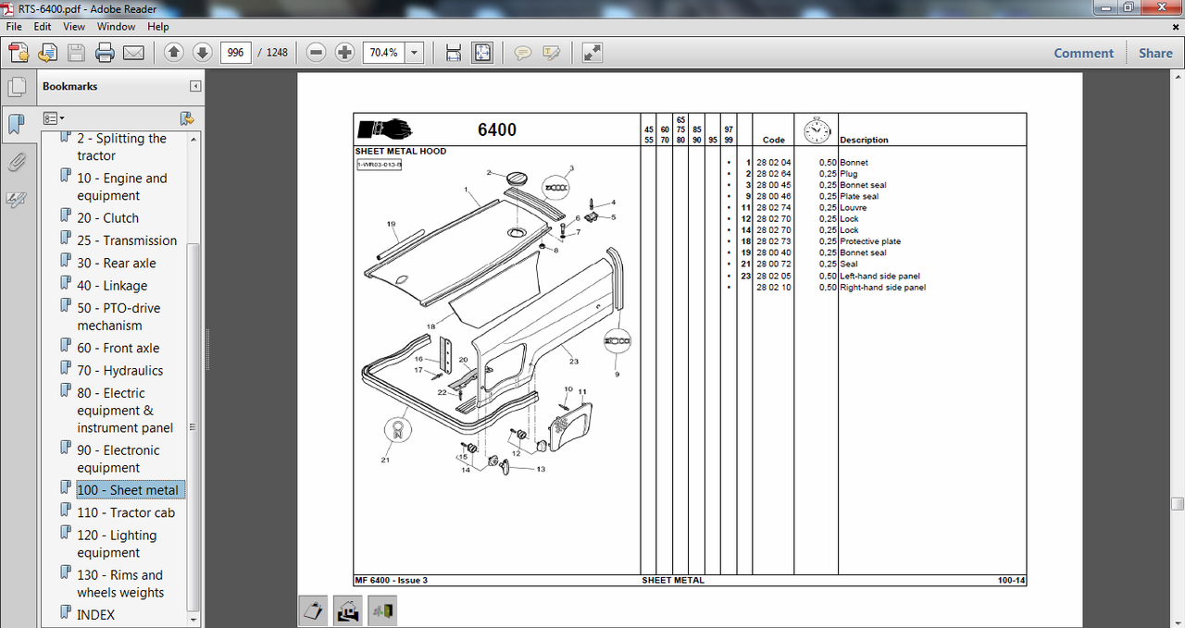1185x628 pixels.
Task: Click code 28 02 74 for Louvre
Action: point(773,208)
